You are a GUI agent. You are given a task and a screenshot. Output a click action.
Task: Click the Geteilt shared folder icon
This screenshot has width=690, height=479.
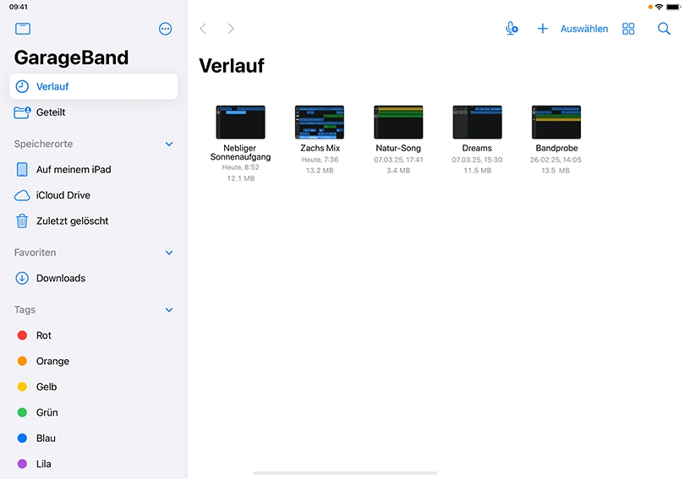click(22, 112)
